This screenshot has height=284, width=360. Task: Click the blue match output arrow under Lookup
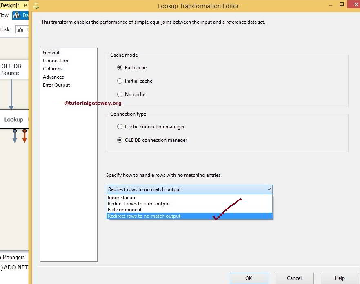[x=15, y=134]
